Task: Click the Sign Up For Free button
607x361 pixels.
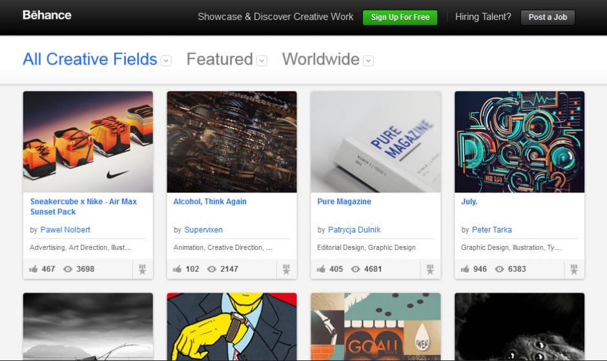Action: click(400, 17)
